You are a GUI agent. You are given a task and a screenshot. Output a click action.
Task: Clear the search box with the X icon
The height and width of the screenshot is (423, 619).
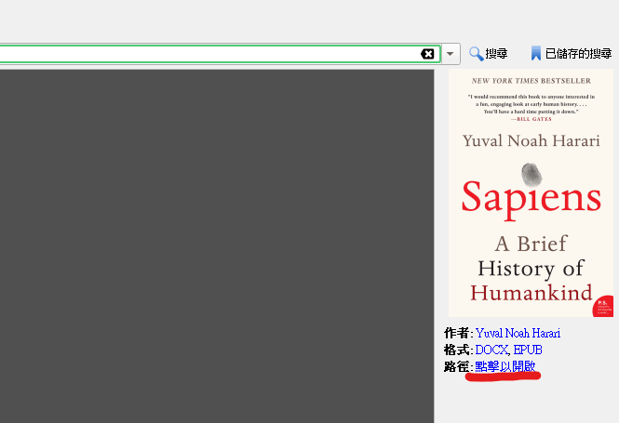coord(427,54)
